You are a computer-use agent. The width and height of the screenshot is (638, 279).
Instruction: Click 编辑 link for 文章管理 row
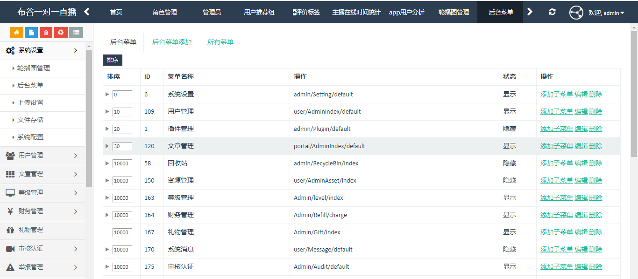[581, 146]
